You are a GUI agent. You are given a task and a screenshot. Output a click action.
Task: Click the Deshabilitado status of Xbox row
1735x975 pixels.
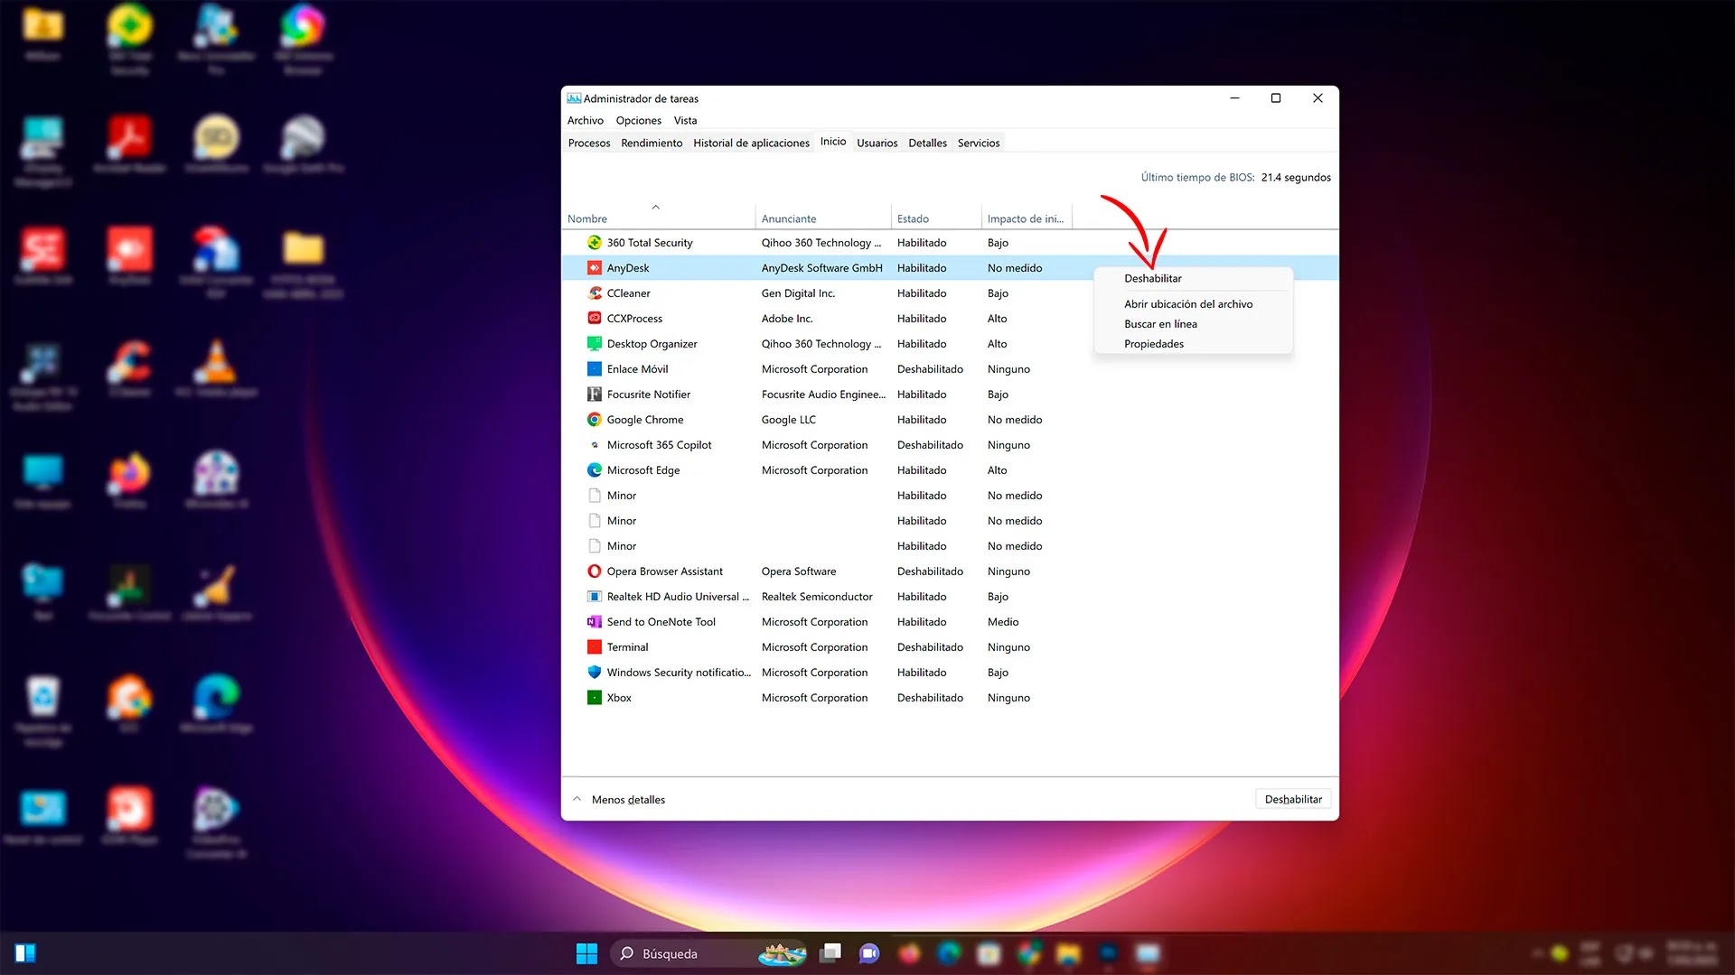click(930, 698)
